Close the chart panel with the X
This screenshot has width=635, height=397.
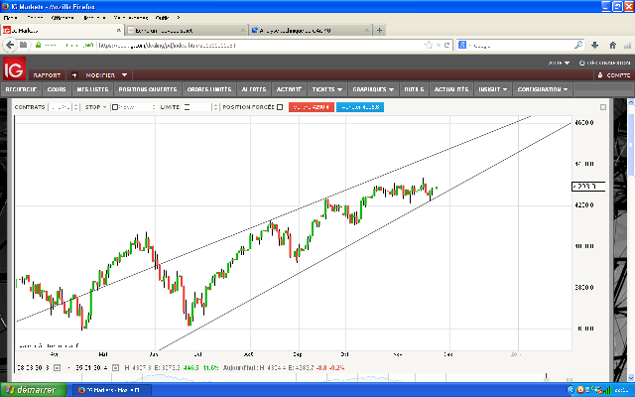point(603,107)
